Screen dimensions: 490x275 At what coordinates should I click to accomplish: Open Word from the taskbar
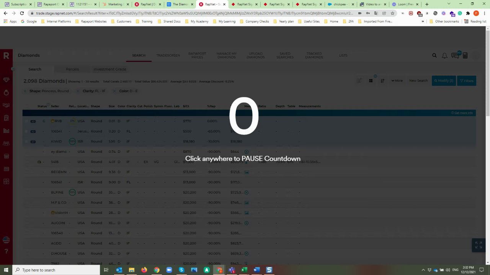point(256,270)
